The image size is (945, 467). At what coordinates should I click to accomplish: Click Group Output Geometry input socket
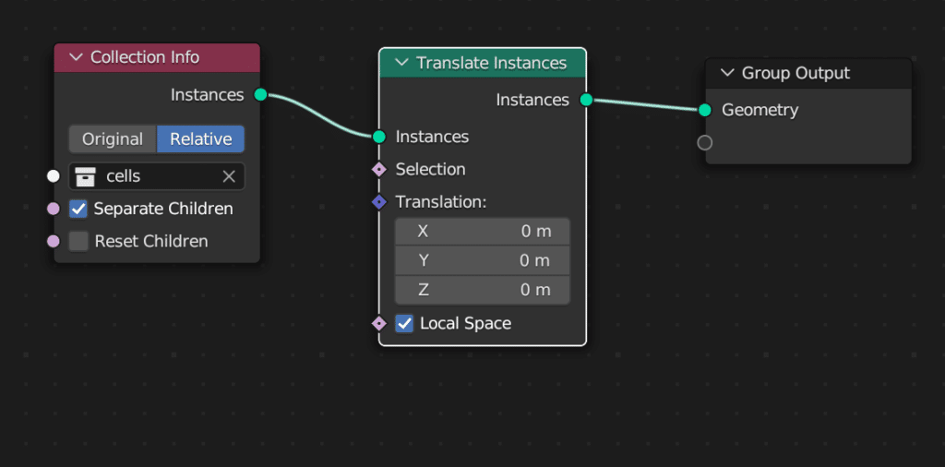point(705,110)
